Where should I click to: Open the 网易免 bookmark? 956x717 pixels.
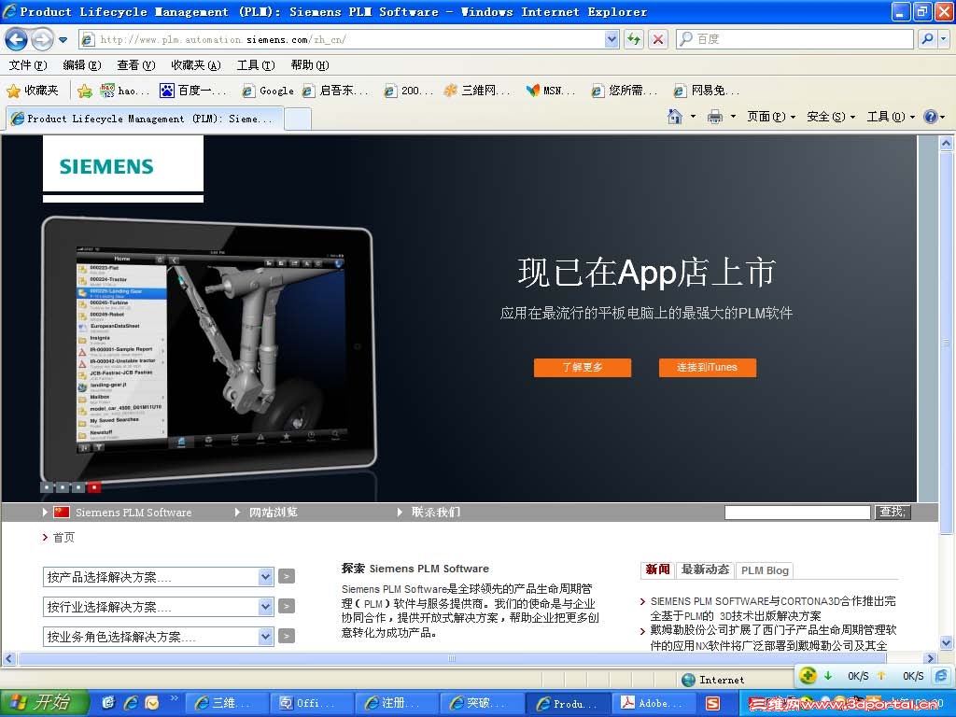pyautogui.click(x=707, y=91)
